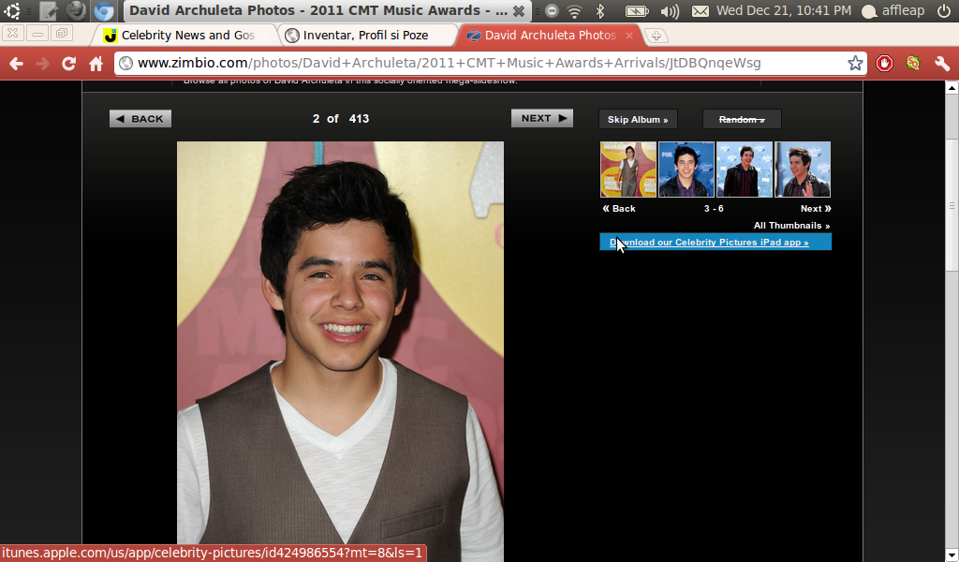Open the Bluetooth indicator
The image size is (959, 562).
pos(600,11)
